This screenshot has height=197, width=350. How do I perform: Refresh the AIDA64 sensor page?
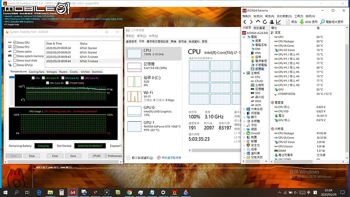[265, 22]
